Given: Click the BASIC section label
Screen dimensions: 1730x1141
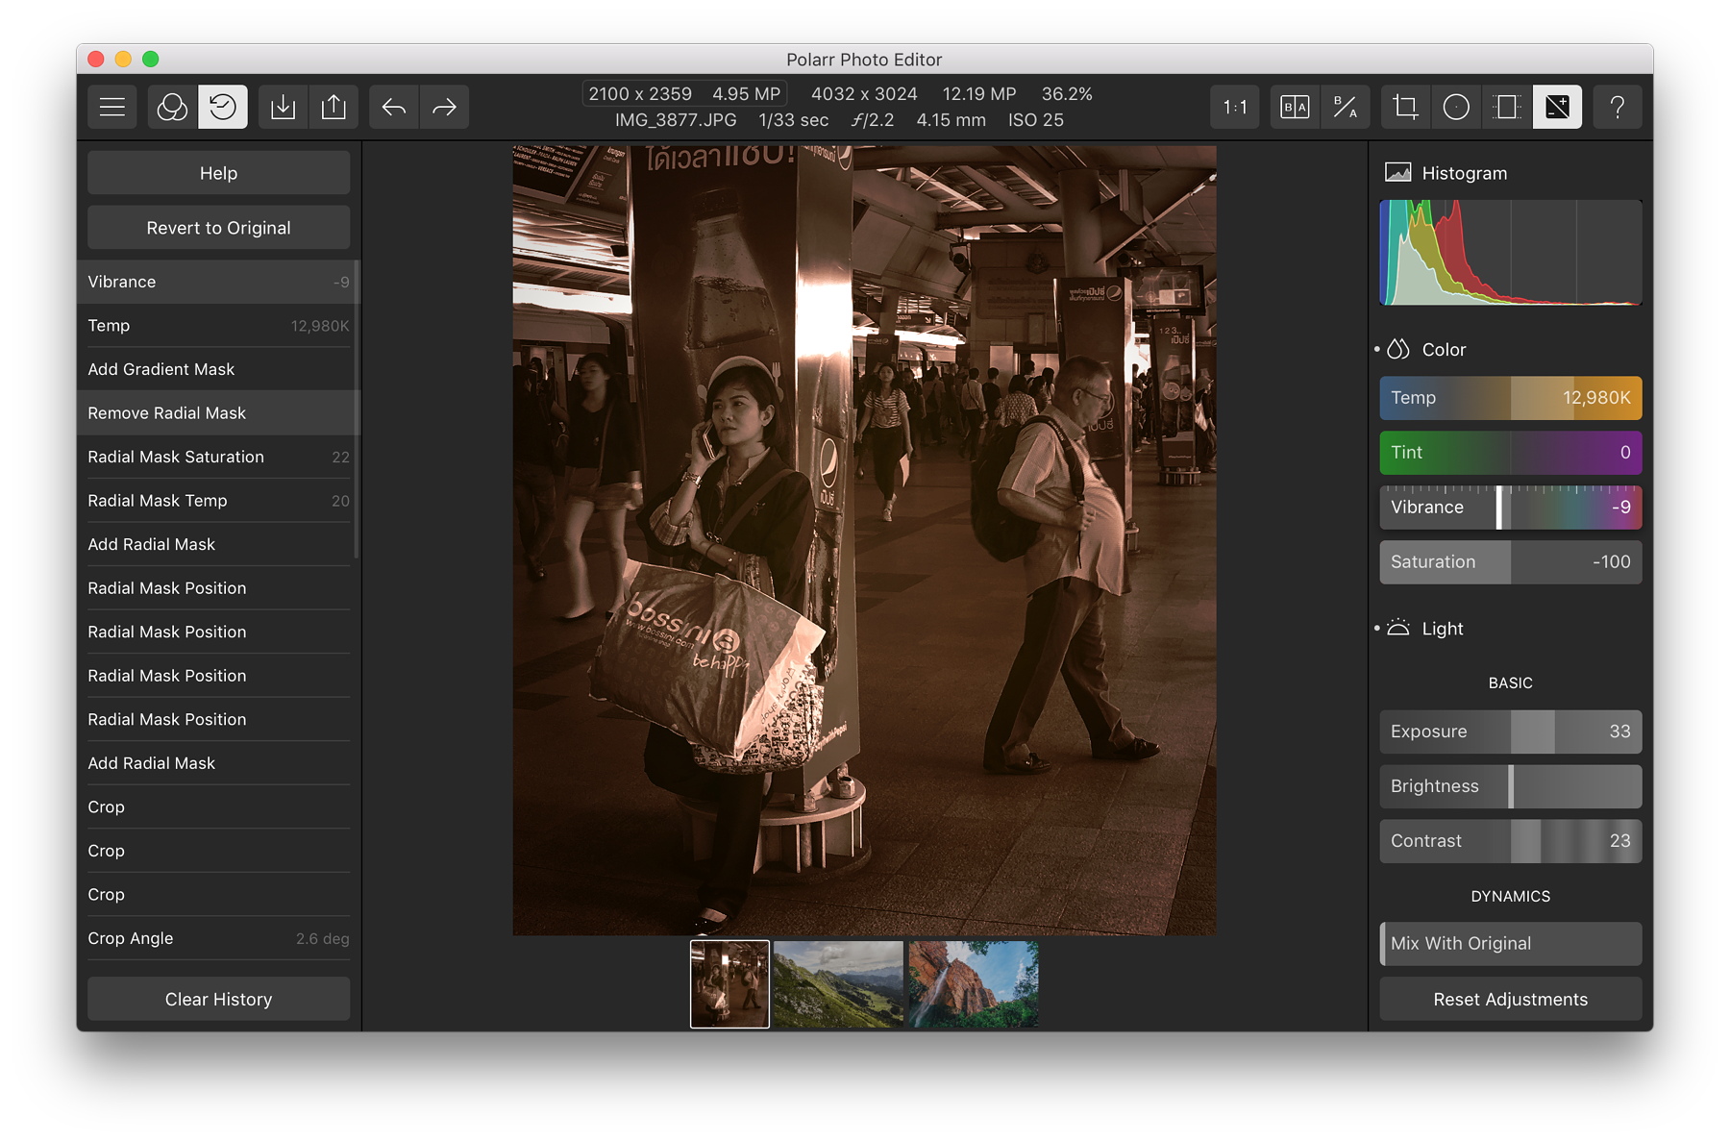Looking at the screenshot, I should pos(1511,682).
